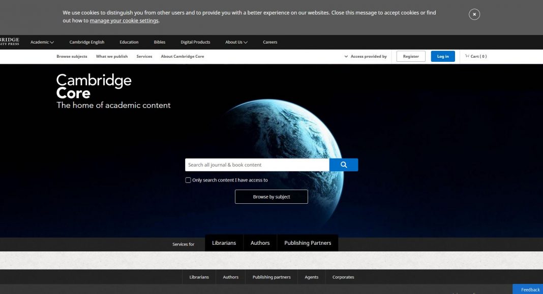Open About Cambridge Core link
This screenshot has height=294, width=543.
tap(182, 56)
